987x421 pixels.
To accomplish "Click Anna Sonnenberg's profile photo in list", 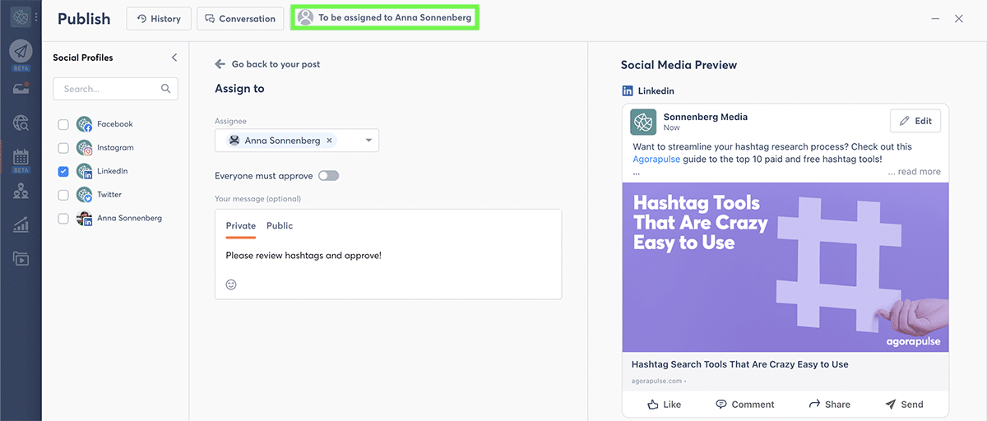I will (x=84, y=218).
